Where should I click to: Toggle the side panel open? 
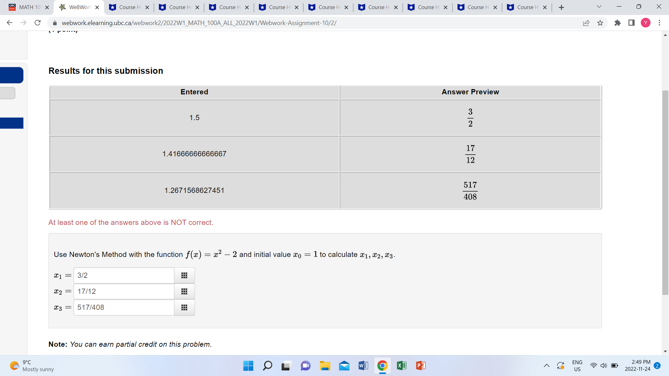pyautogui.click(x=632, y=23)
